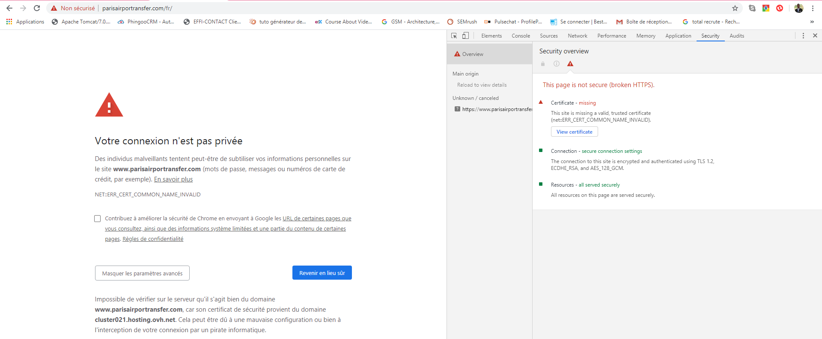Screen dimensions: 822x339
Task: Hide advanced settings with Masquer les paramètres avancés
Action: point(142,273)
